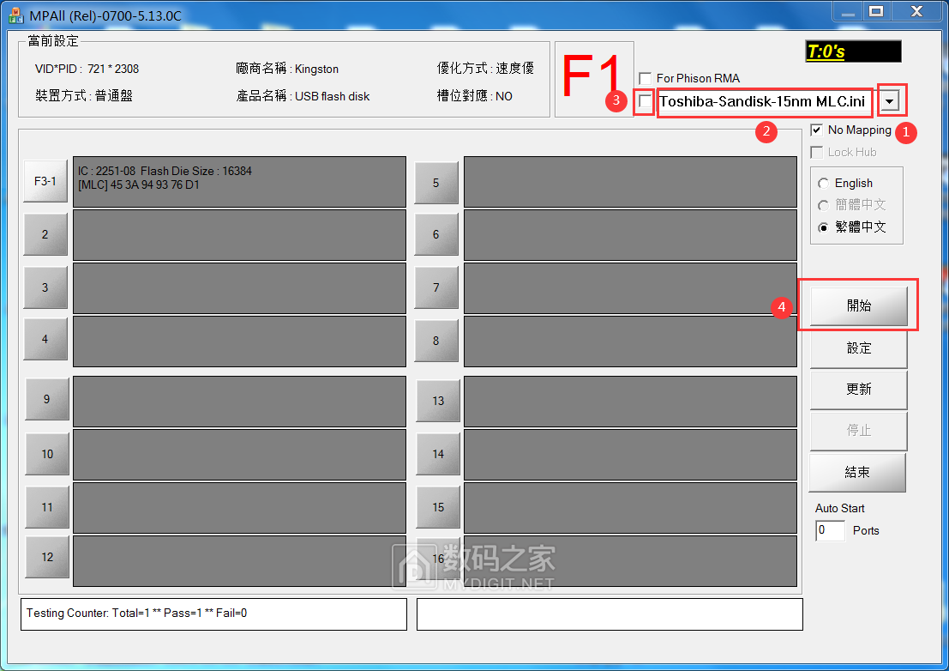Click port button 10

(x=47, y=454)
